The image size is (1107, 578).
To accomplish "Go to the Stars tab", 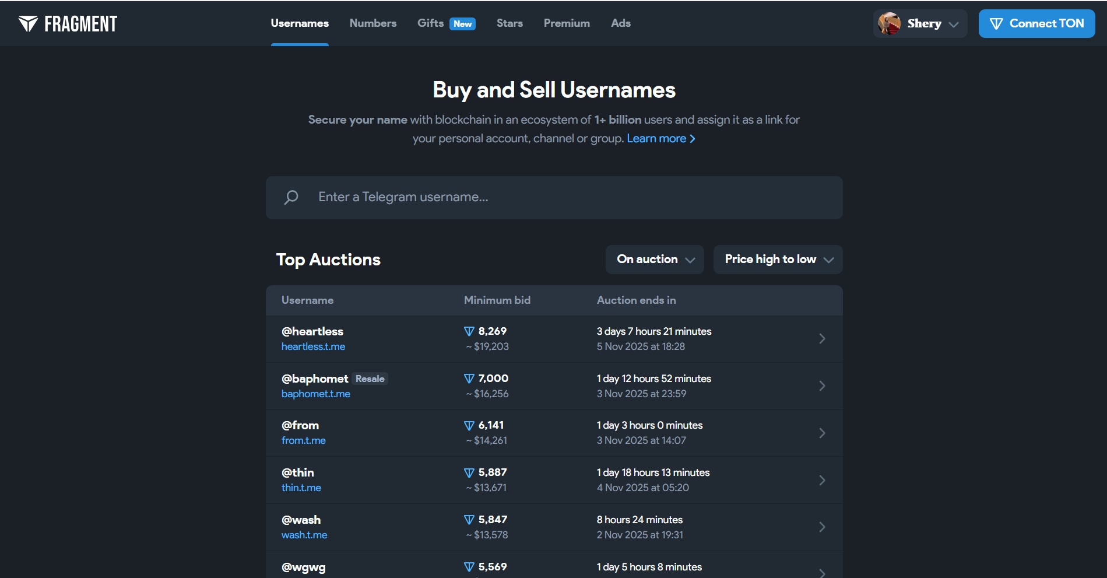I will coord(509,23).
